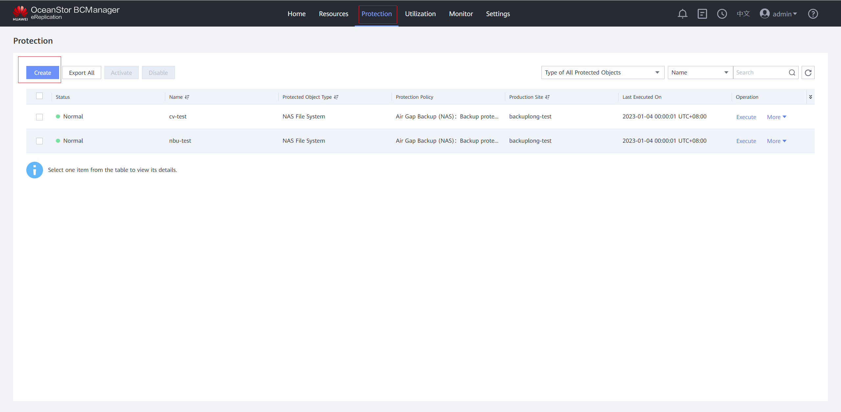Check the cv-test row checkbox

(39, 117)
